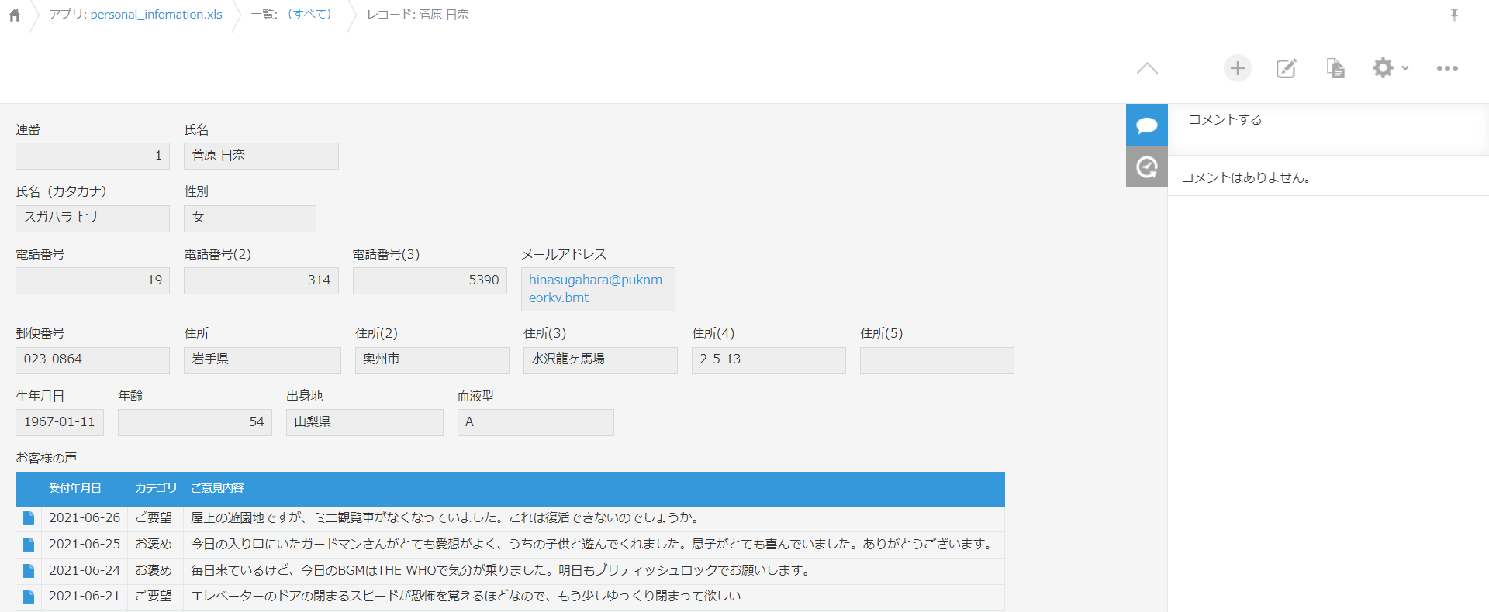This screenshot has width=1489, height=612.
Task: Pin the header with the pushpin icon
Action: pyautogui.click(x=1454, y=15)
